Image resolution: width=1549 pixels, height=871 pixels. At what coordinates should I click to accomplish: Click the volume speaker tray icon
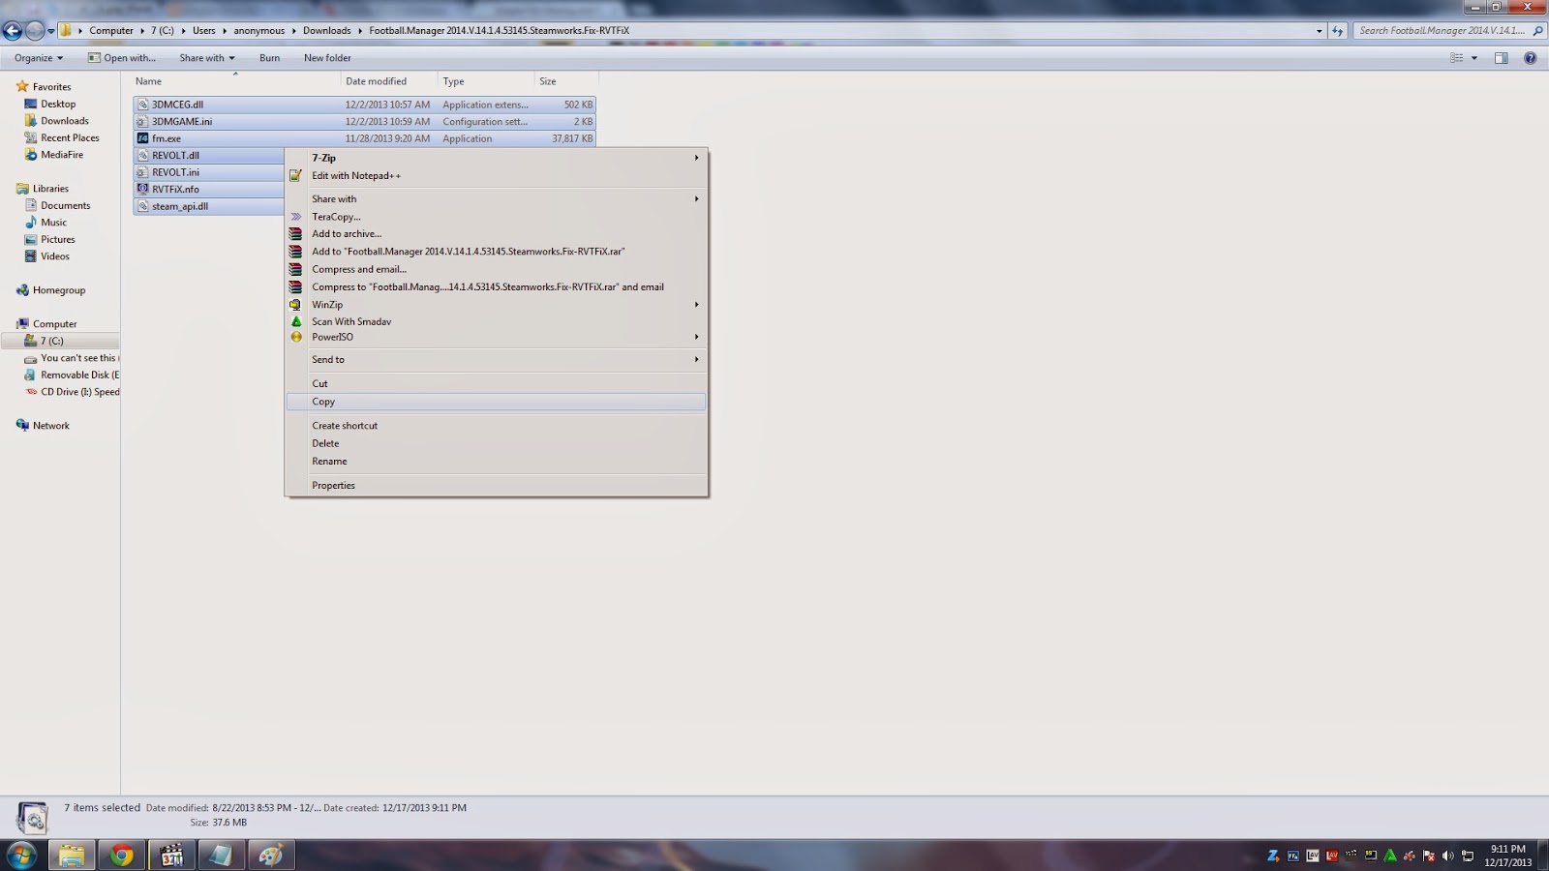tap(1448, 856)
